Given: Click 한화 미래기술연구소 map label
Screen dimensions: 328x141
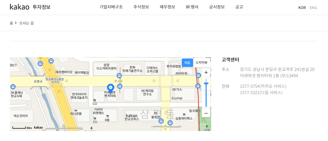Looking at the screenshot, I should pyautogui.click(x=132, y=69).
